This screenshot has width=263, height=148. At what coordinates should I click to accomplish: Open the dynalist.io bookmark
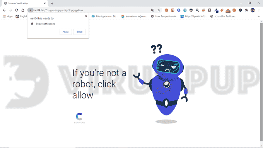pos(194,16)
